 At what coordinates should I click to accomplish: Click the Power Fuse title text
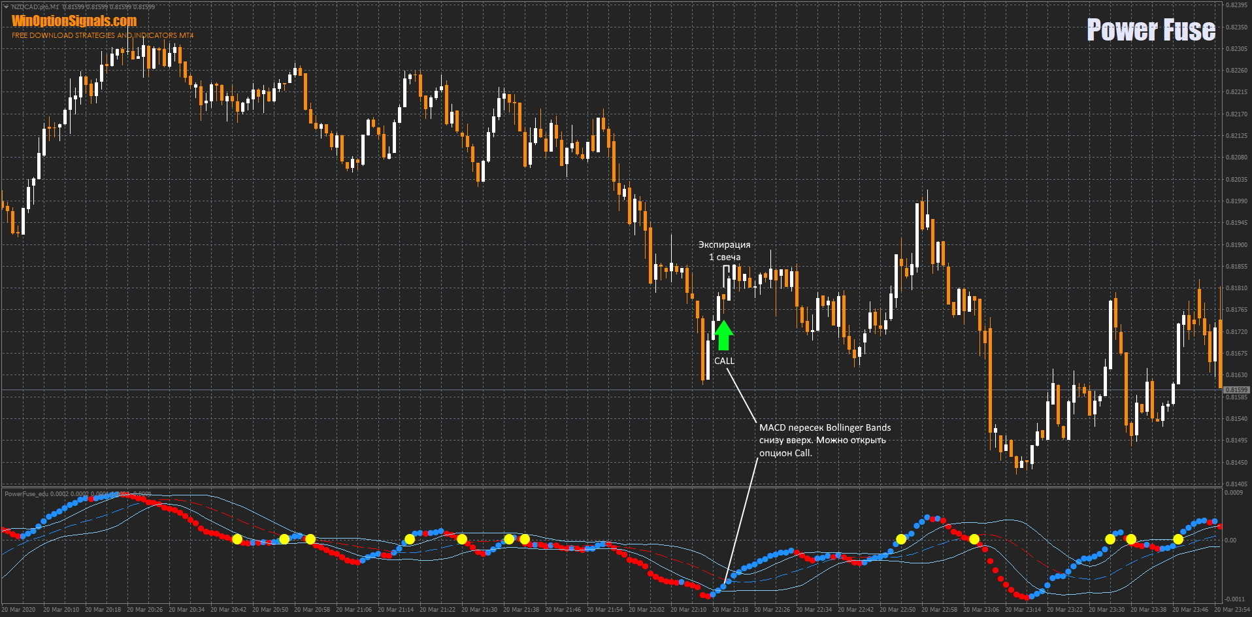(1151, 30)
